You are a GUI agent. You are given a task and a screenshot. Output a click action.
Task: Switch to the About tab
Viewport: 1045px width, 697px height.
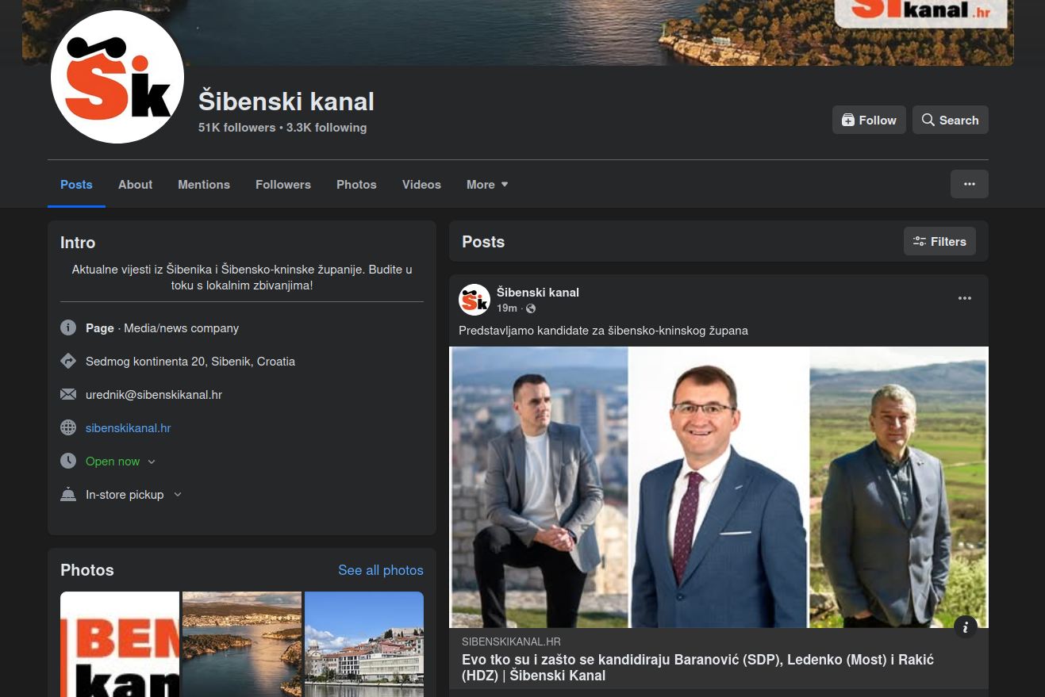pyautogui.click(x=135, y=185)
